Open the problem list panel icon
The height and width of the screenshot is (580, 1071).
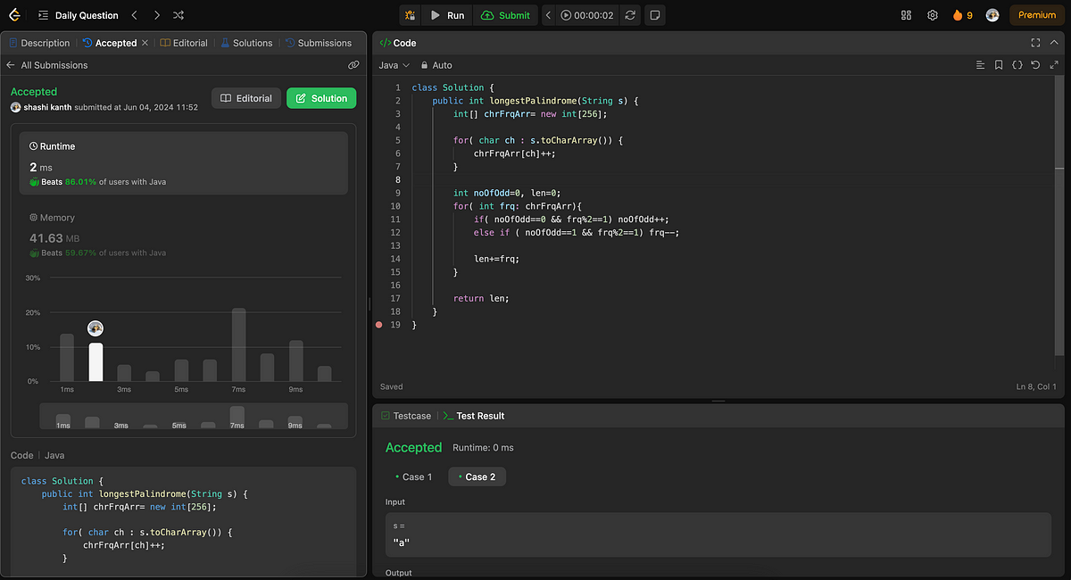(x=43, y=15)
